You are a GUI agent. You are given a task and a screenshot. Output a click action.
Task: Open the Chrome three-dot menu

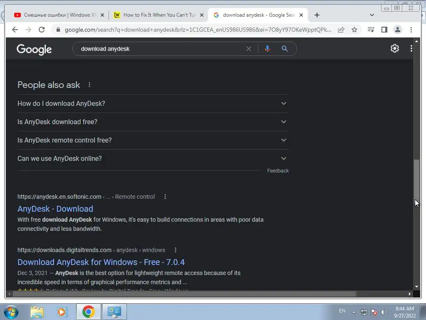[411, 30]
